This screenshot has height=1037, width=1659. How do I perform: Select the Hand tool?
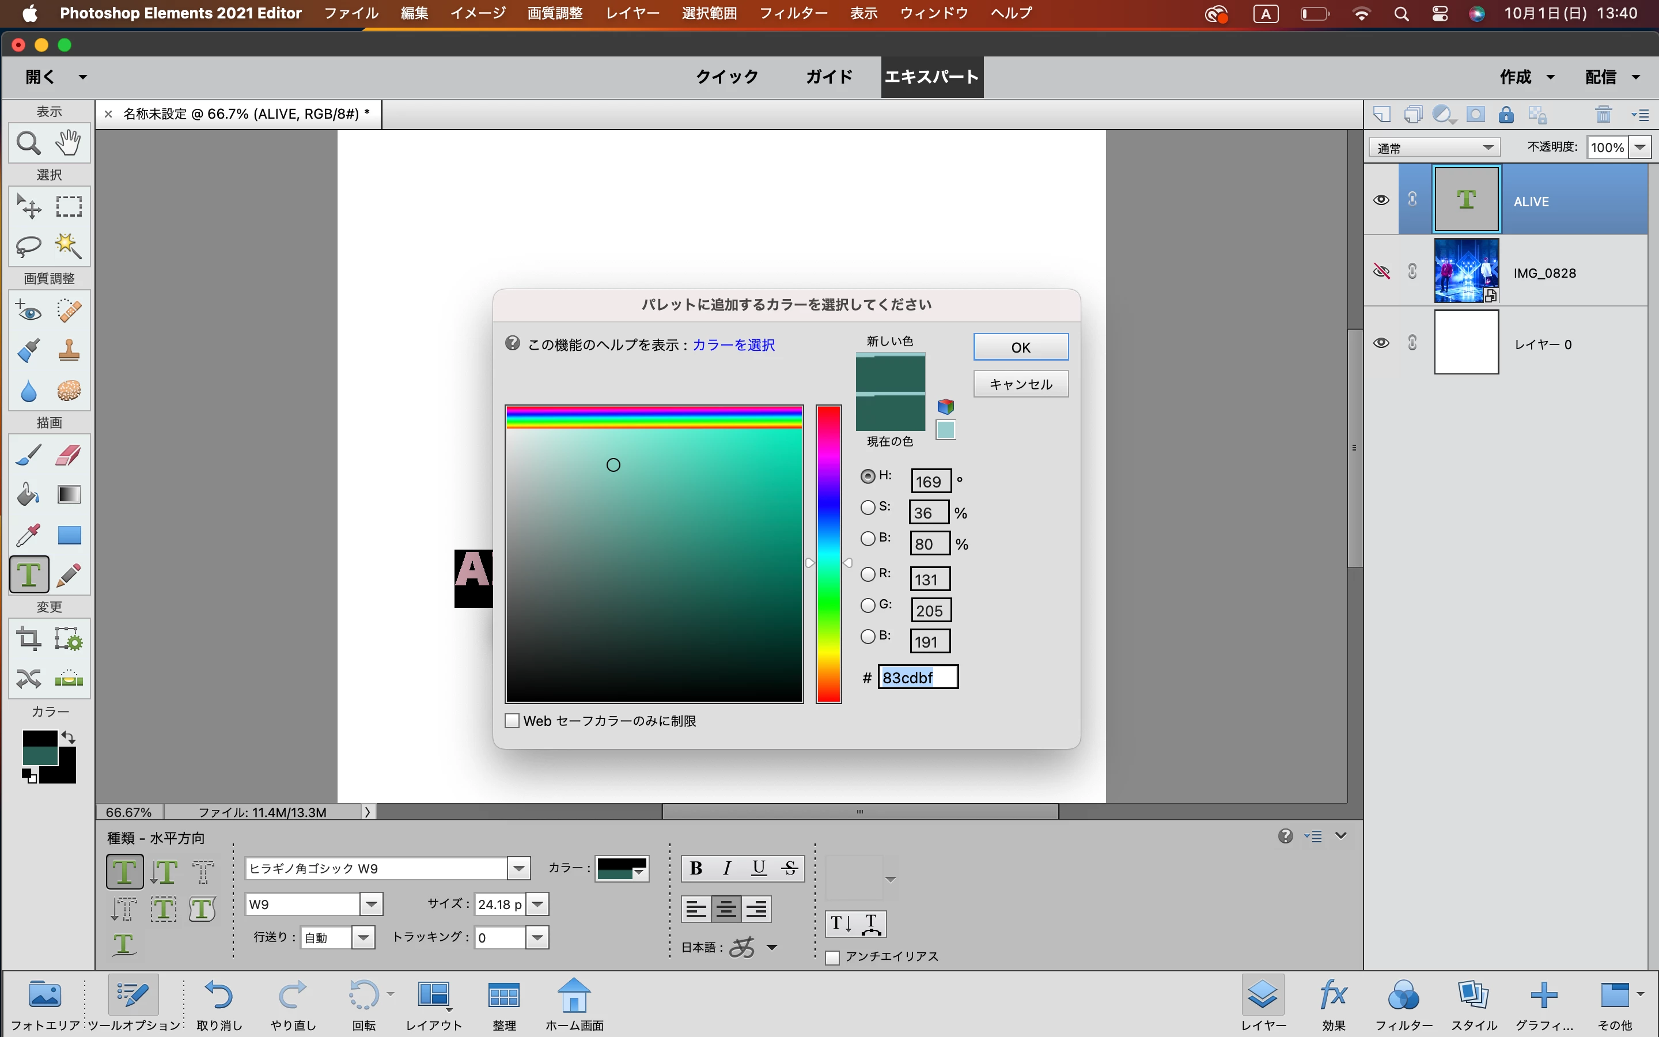click(69, 142)
